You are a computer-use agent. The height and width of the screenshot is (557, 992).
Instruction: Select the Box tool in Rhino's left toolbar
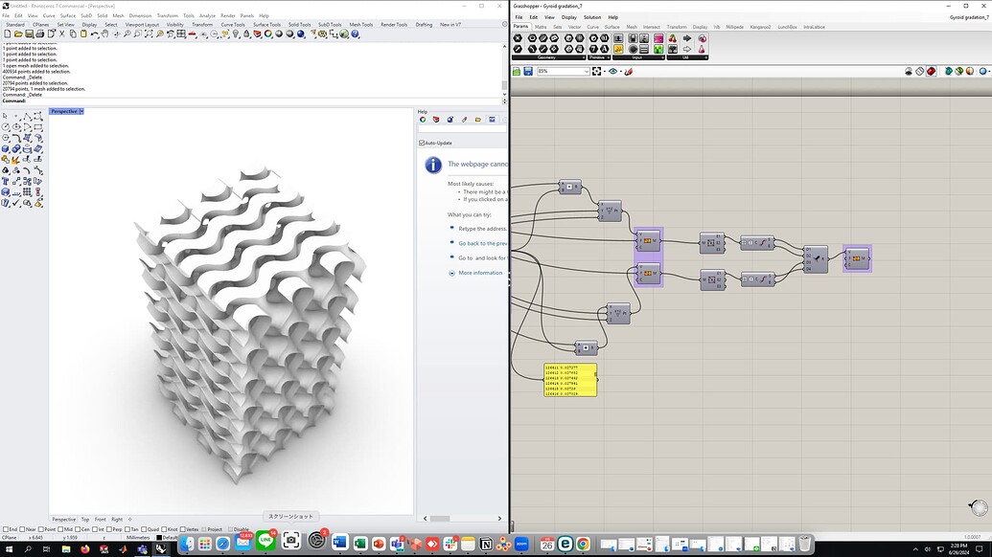[x=7, y=146]
